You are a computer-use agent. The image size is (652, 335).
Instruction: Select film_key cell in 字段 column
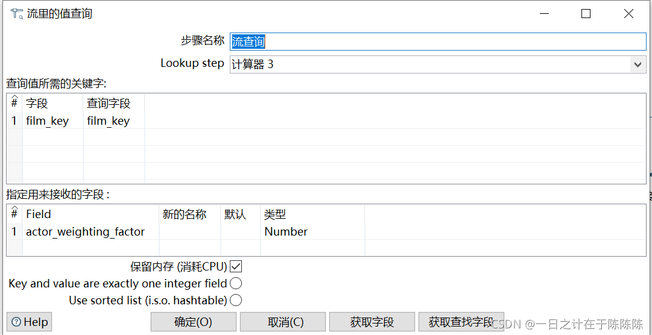tap(52, 121)
